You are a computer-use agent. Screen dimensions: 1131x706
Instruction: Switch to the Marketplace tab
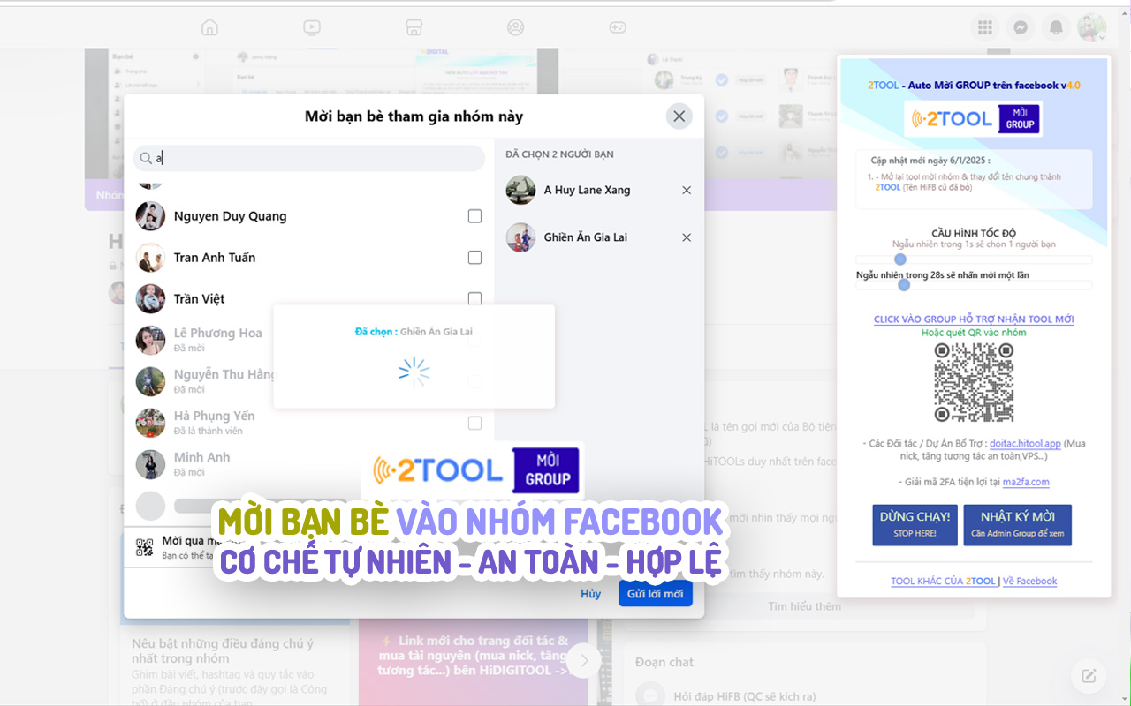pyautogui.click(x=414, y=27)
